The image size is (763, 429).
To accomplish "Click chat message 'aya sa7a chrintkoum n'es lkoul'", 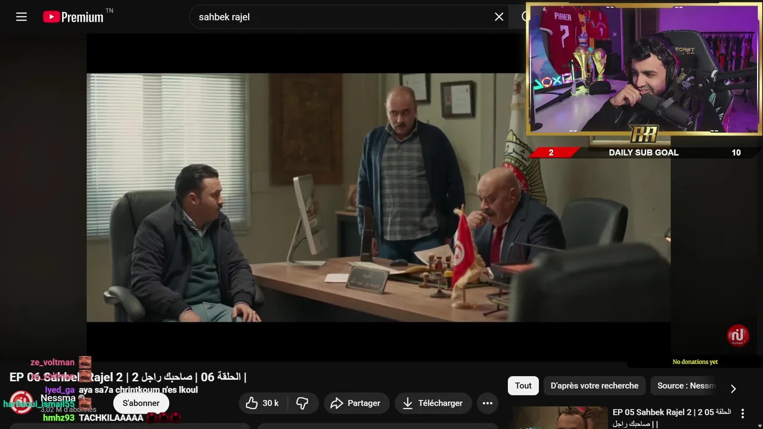I will pyautogui.click(x=138, y=390).
